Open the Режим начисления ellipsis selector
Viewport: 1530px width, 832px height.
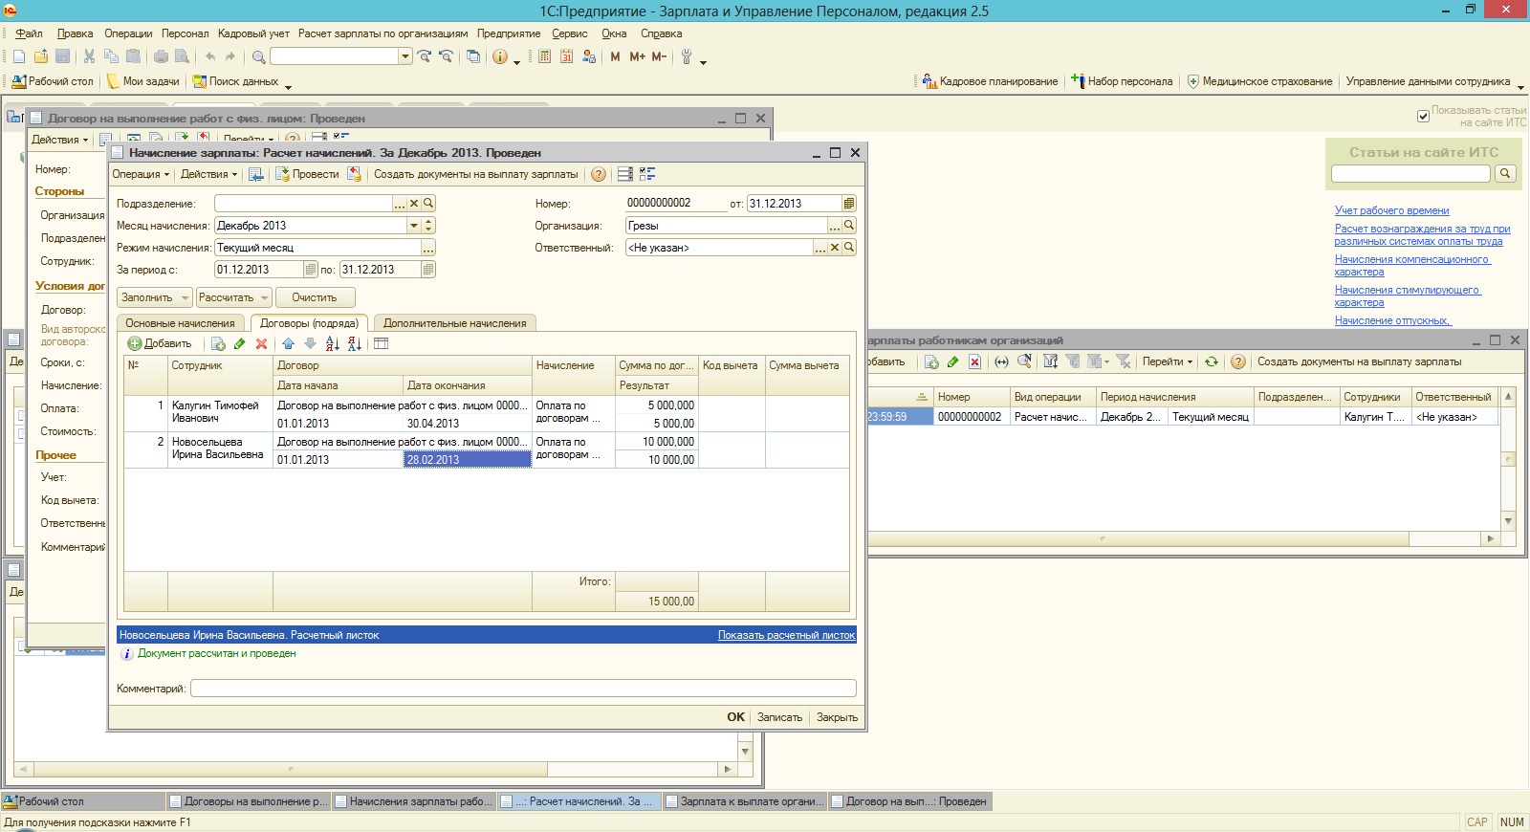[428, 248]
